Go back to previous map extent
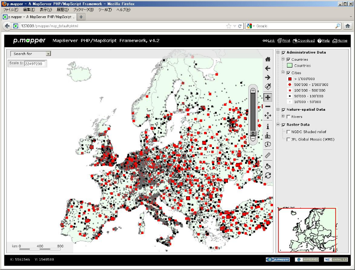The width and height of the screenshot is (355, 270). pyautogui.click(x=268, y=68)
